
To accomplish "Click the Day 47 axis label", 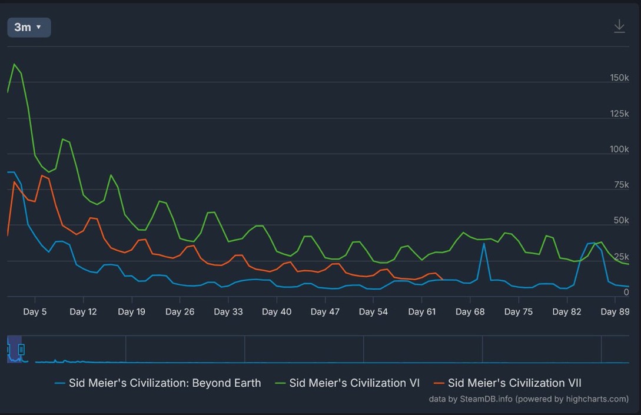I will click(x=325, y=312).
